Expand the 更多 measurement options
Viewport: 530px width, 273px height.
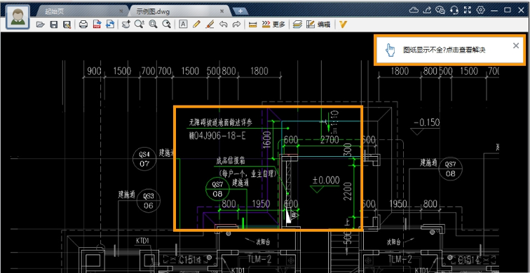click(274, 24)
